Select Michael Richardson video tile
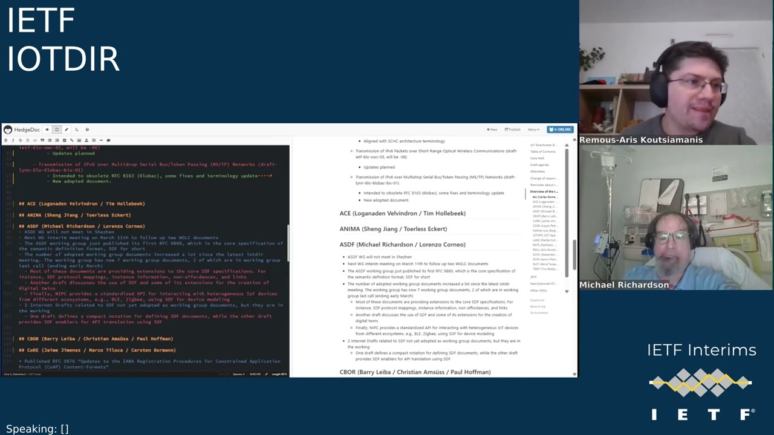774x435 pixels. coord(676,217)
